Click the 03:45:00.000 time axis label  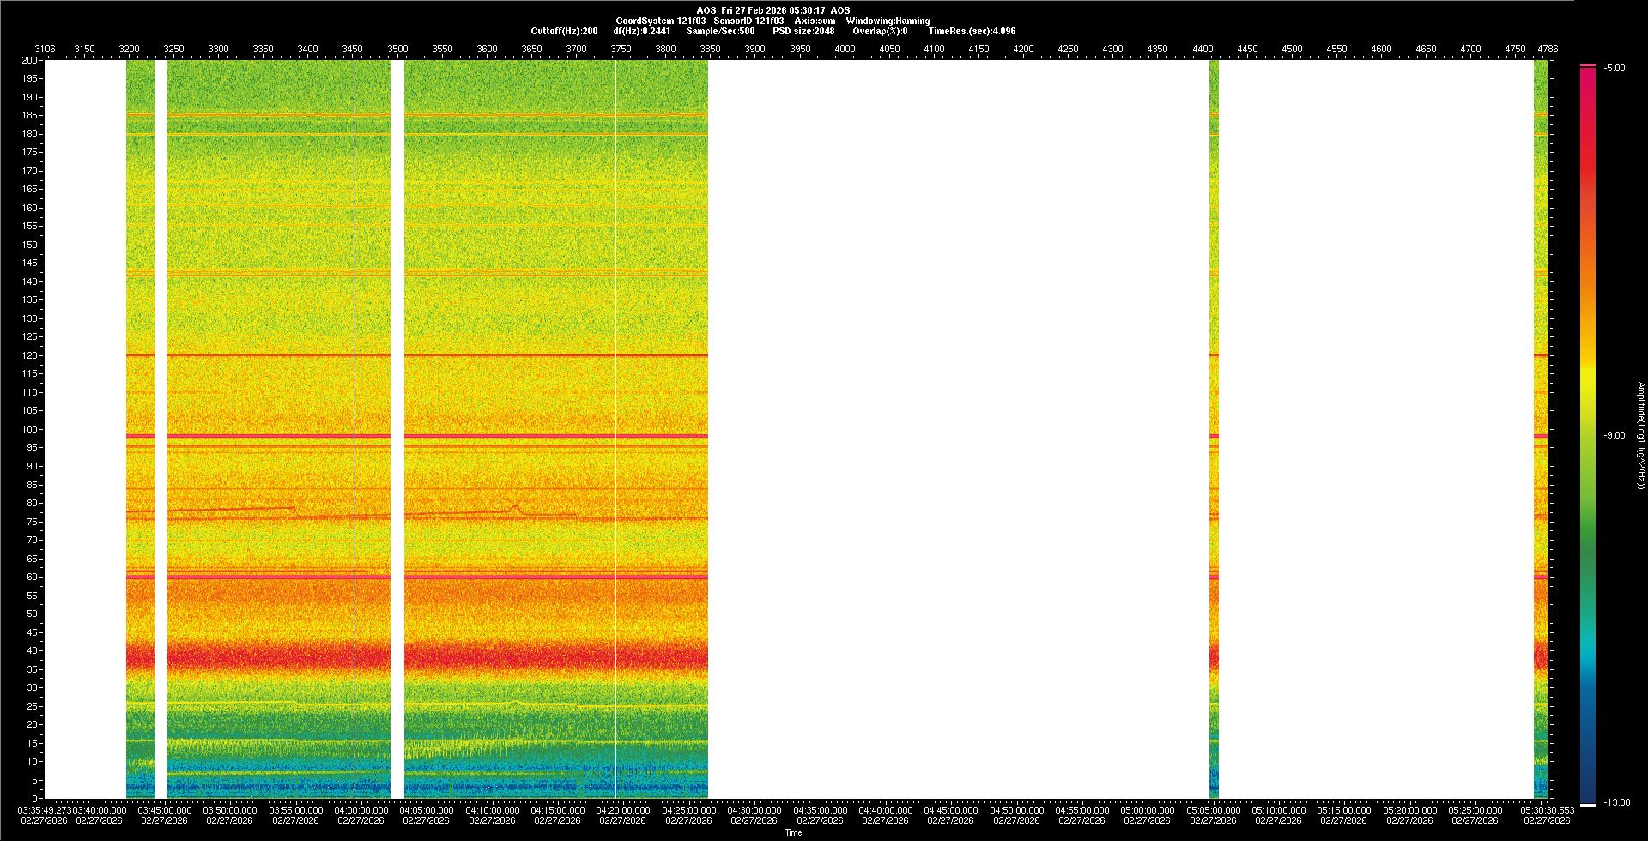point(165,810)
